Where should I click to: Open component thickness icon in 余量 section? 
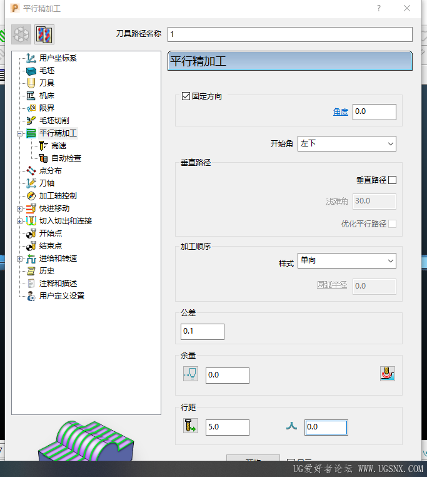pos(388,374)
